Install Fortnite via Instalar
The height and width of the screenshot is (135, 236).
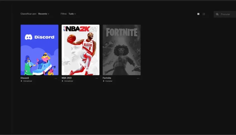(108, 81)
